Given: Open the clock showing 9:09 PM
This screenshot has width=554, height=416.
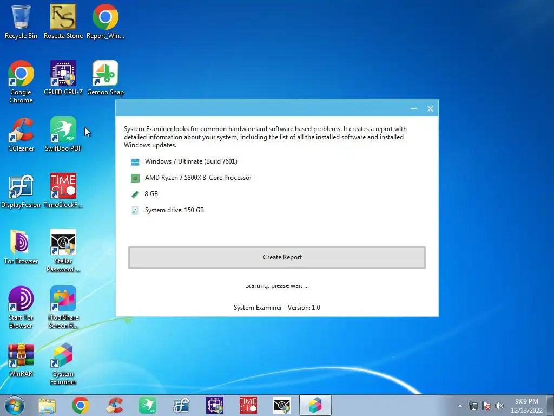Looking at the screenshot, I should [526, 406].
